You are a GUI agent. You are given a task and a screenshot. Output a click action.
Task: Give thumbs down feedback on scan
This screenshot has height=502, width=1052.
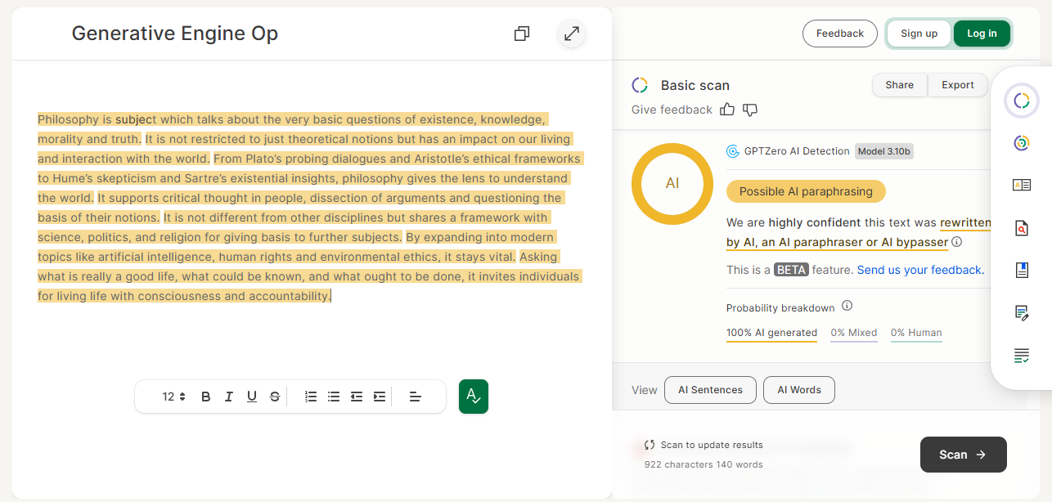(750, 110)
